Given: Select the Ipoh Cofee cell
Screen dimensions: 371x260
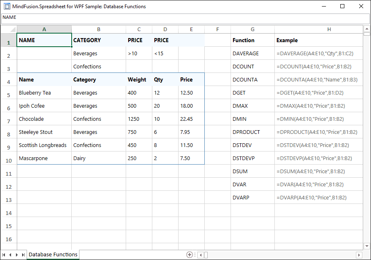Looking at the screenshot, I should [44, 106].
